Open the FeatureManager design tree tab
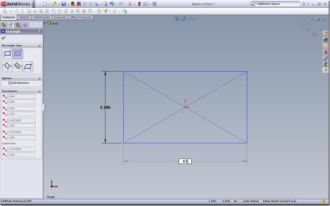The image size is (330, 206). tap(4, 25)
